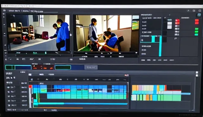
Task: Select the second teal-outlined green clip in the strip
Action: 63,67
